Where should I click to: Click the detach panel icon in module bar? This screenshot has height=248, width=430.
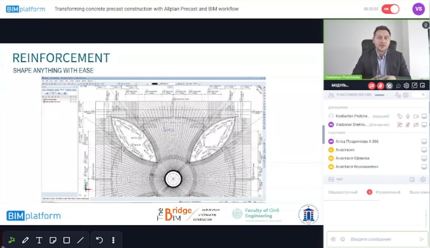pos(422,86)
